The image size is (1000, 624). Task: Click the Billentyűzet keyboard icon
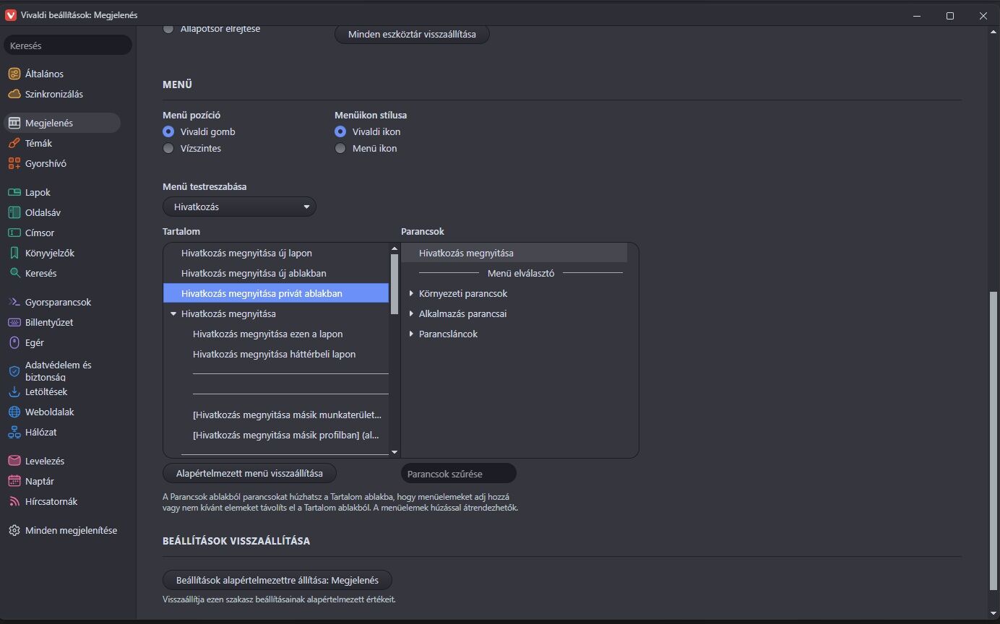click(x=14, y=322)
